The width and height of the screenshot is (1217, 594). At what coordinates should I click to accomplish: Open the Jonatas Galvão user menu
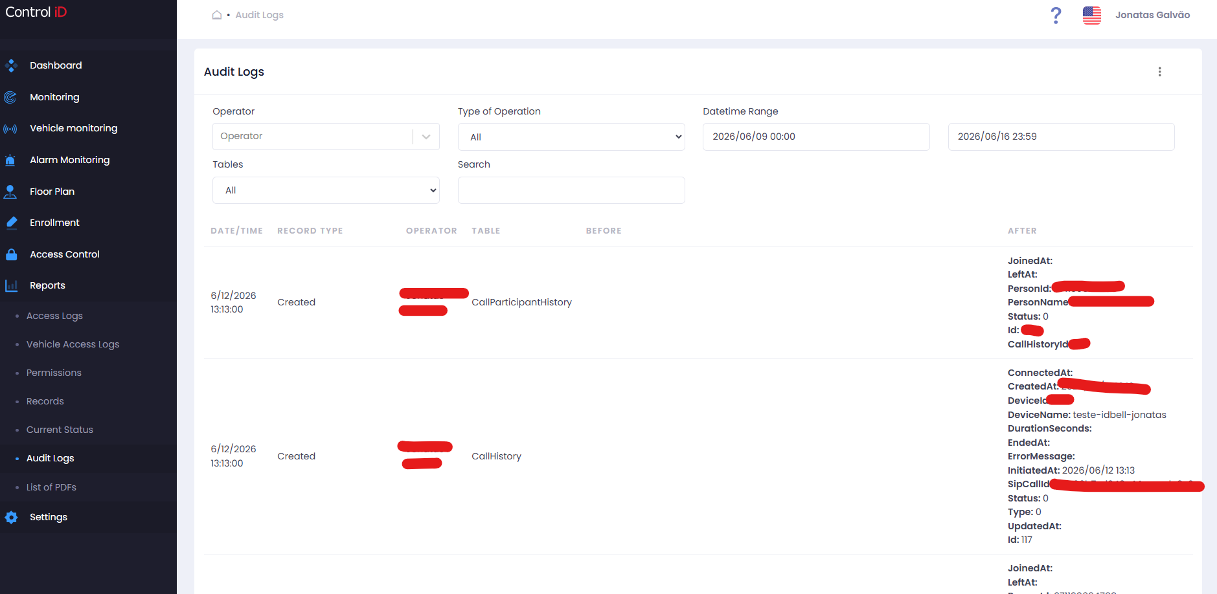pyautogui.click(x=1152, y=15)
